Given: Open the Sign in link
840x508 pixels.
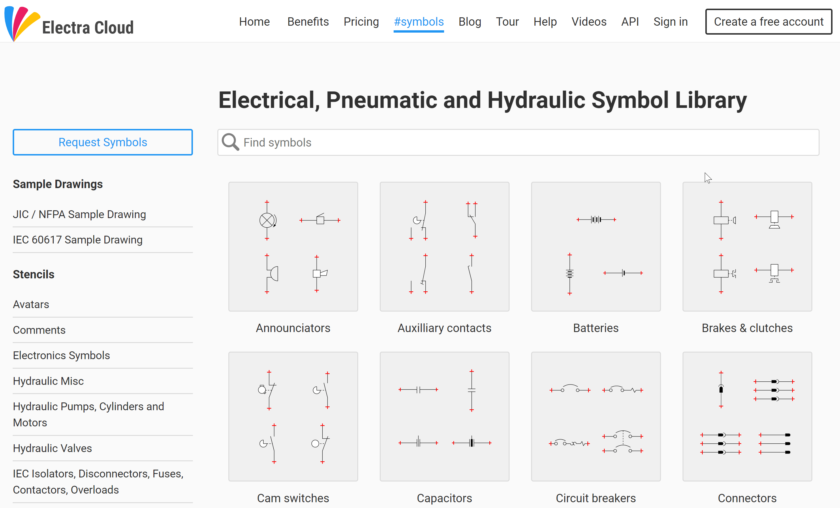Looking at the screenshot, I should (x=670, y=21).
